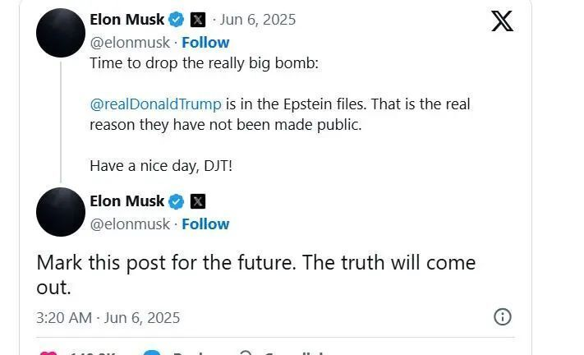Click the X affiliation badge in the lower tweet header
Screen dimensions: 584x355
point(198,201)
